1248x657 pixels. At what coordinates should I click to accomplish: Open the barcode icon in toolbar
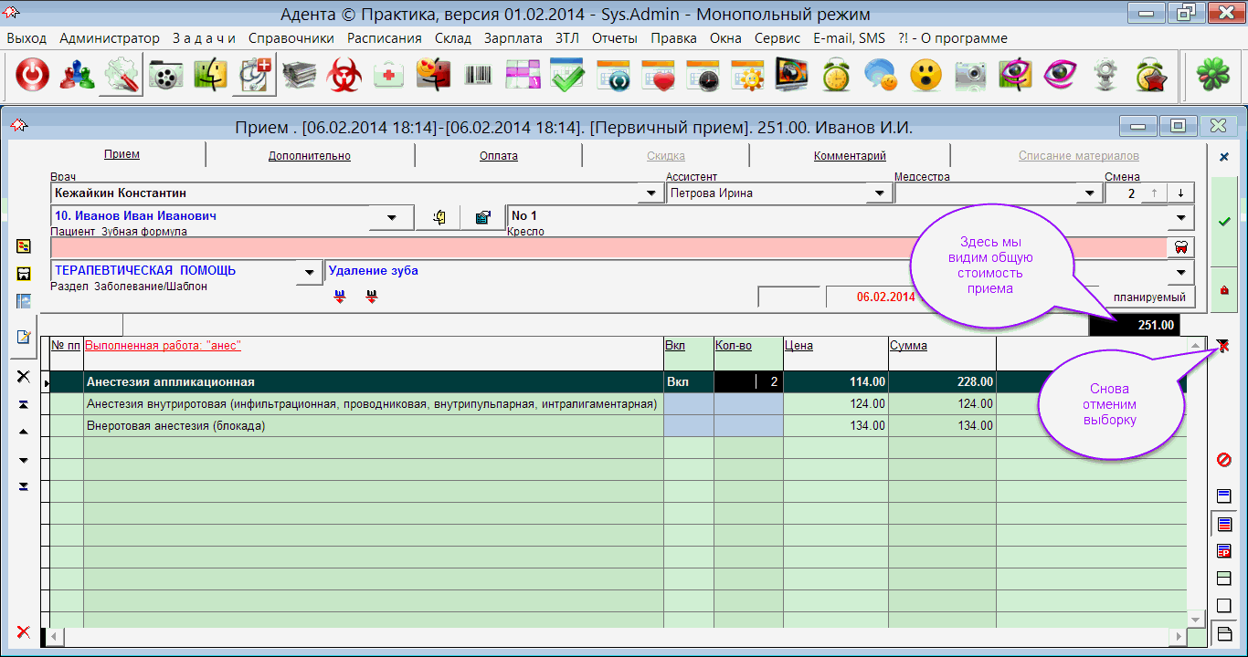(x=478, y=76)
